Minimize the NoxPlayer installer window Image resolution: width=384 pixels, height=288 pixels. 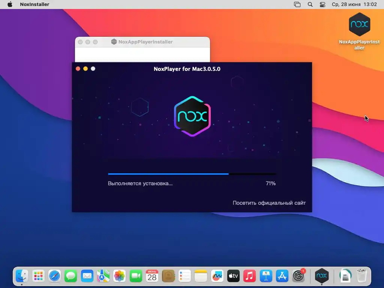click(x=85, y=69)
